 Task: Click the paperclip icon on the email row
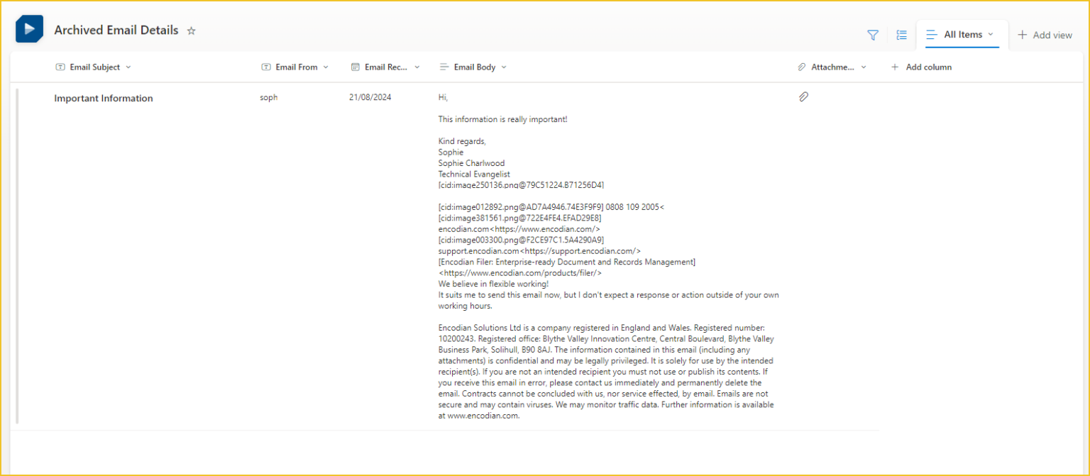pos(804,96)
